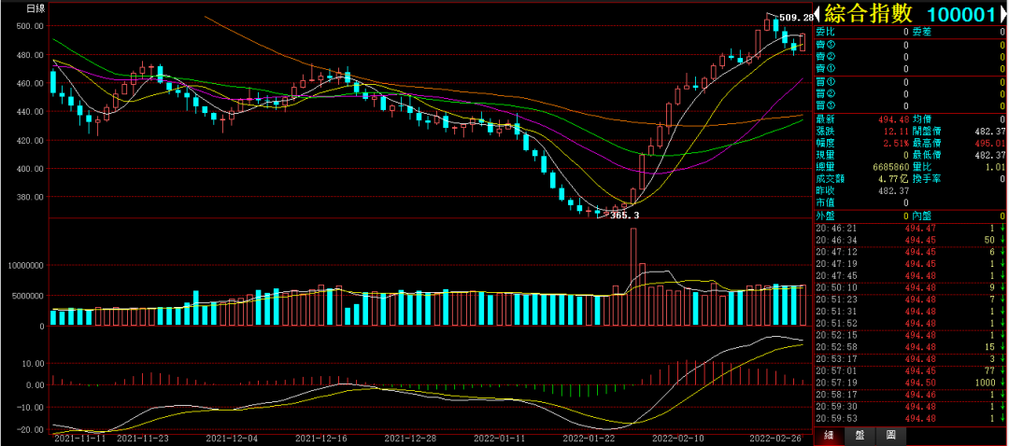Click the 昨收 value 482.37
Viewport: 1009px width, 446px height.
point(892,190)
